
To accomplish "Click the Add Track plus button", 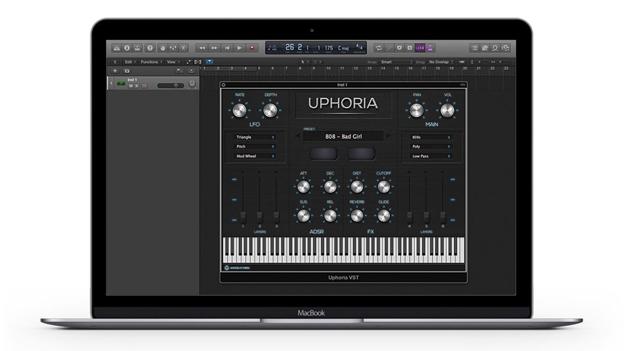I will pos(115,71).
